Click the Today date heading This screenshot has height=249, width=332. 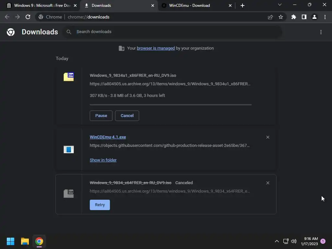tap(62, 58)
